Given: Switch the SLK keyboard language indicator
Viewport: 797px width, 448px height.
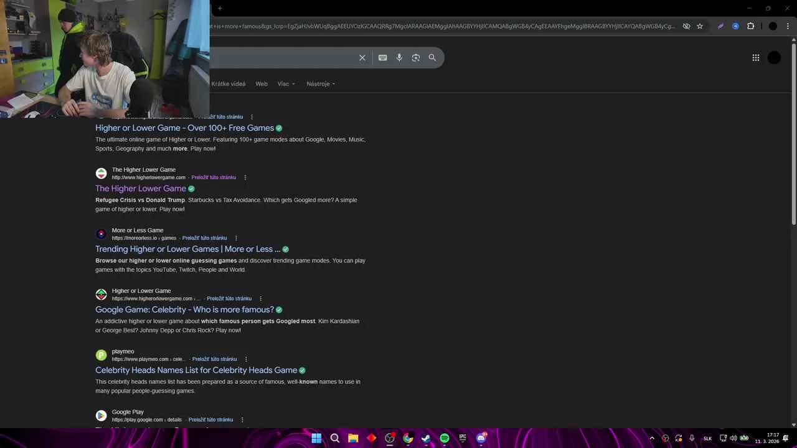Looking at the screenshot, I should click(707, 439).
